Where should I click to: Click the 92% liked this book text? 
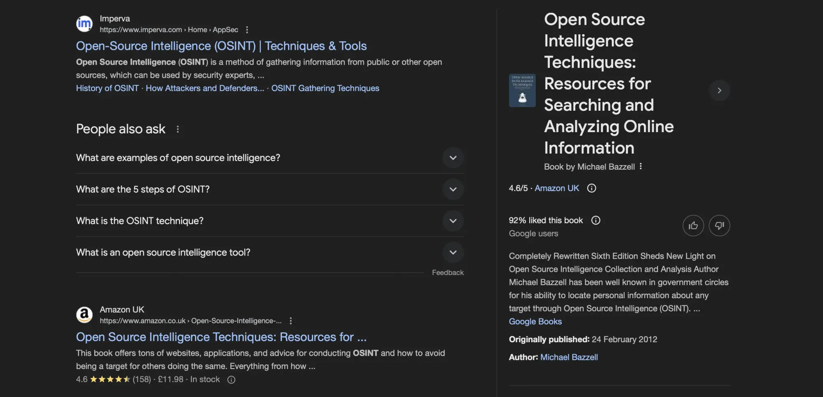[546, 220]
